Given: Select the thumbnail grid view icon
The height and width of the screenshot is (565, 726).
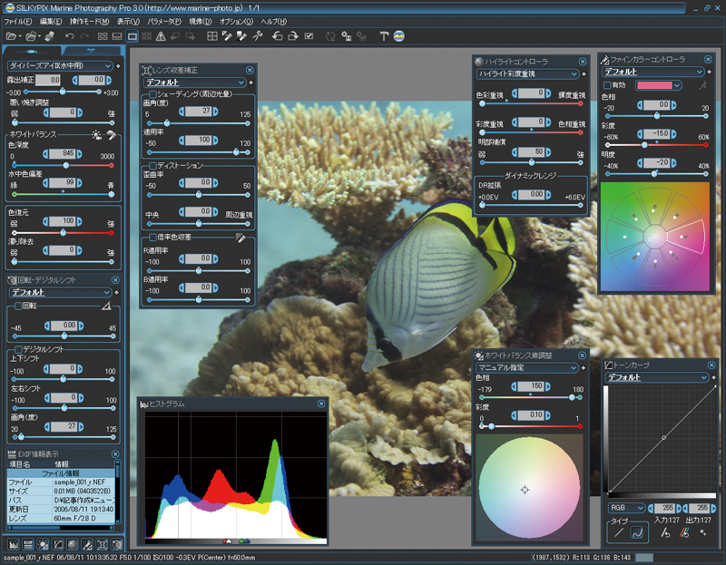Looking at the screenshot, I should [x=103, y=35].
